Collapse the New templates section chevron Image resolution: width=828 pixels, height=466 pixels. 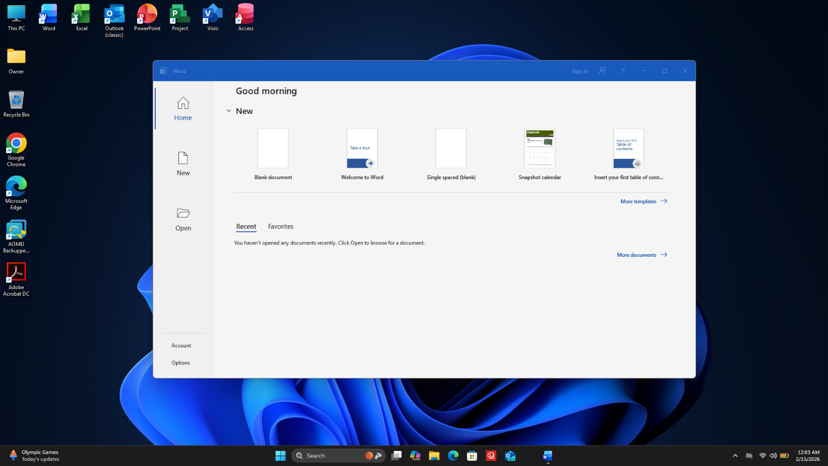tap(229, 111)
